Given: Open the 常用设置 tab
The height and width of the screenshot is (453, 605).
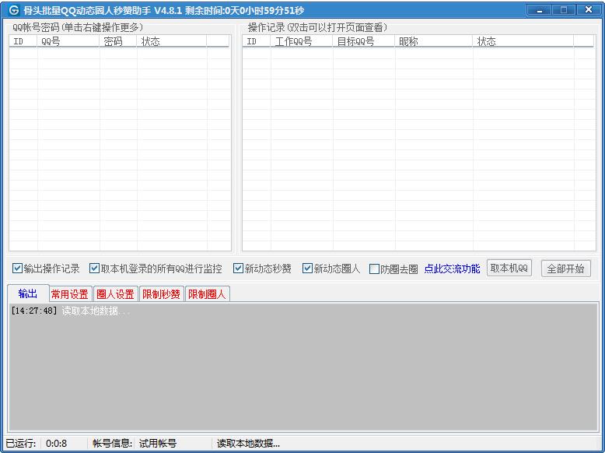Looking at the screenshot, I should coord(70,294).
